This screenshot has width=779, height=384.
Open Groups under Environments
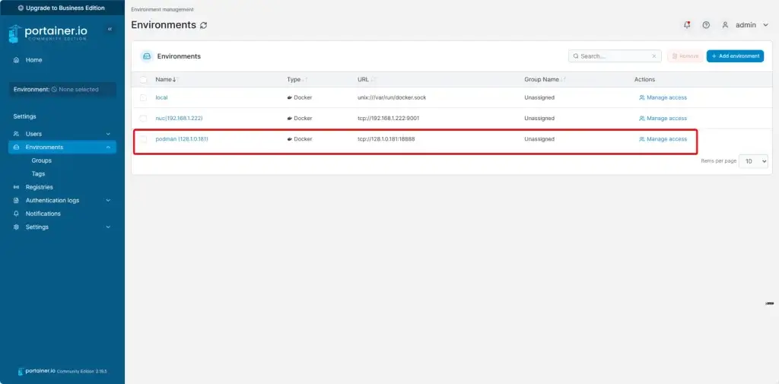click(42, 161)
